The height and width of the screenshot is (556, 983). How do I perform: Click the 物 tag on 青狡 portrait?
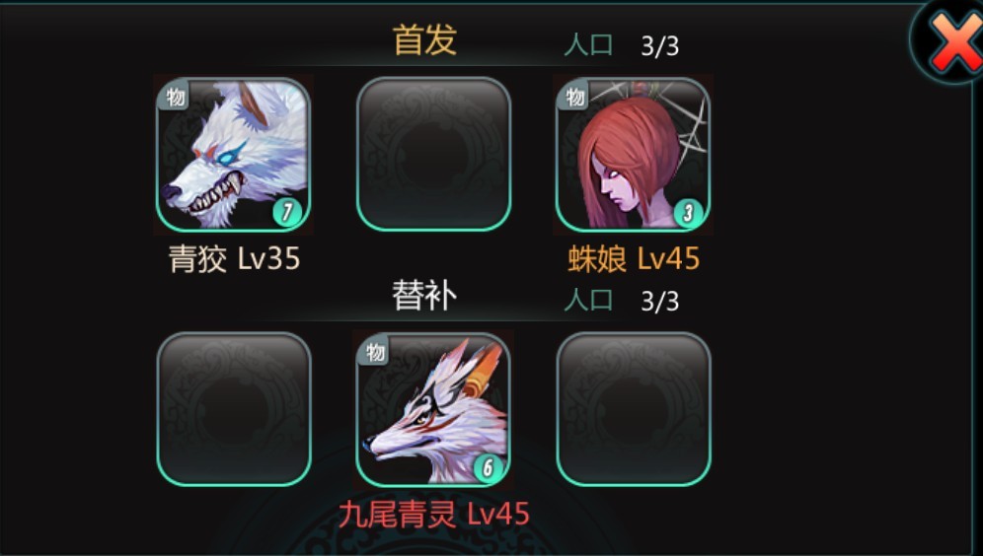click(175, 96)
